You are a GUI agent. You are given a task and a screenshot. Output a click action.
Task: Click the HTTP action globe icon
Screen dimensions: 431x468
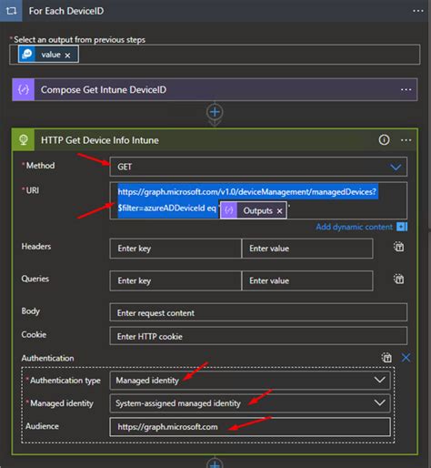pyautogui.click(x=24, y=140)
